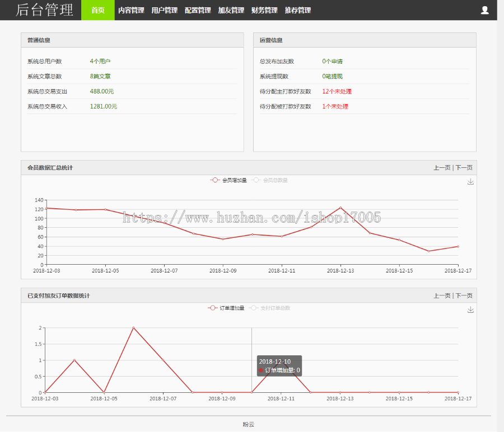This screenshot has height=432, width=504.
Task: Expand the 推荐管理 menu
Action: [x=297, y=10]
